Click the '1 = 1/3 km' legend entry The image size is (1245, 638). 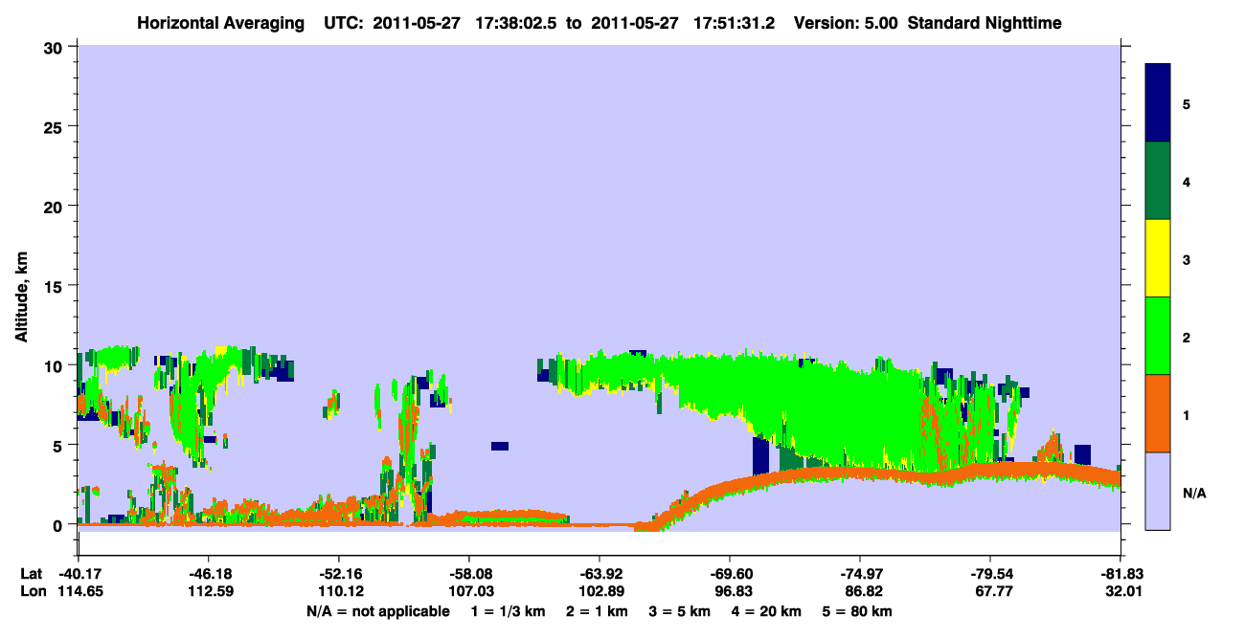508,611
